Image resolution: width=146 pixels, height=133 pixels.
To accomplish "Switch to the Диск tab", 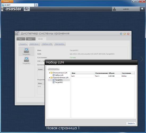I will tap(31, 39).
